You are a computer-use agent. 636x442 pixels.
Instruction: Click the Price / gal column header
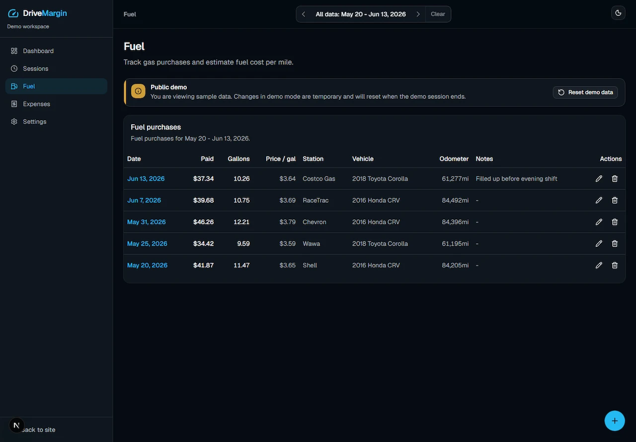[x=281, y=159]
